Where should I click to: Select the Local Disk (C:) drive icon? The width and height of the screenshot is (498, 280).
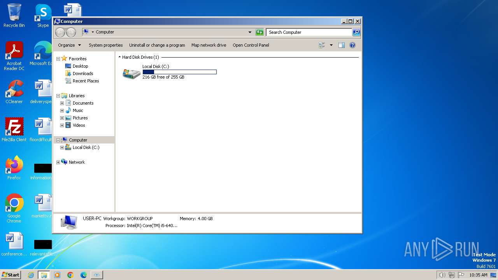click(x=132, y=73)
